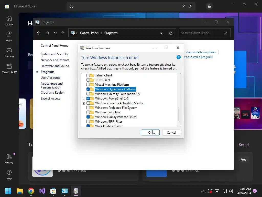
Task: Open Movies & TV in Microsoft Store
Action: [9, 68]
